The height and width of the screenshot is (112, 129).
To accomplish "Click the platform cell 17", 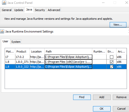I will 10,57.
